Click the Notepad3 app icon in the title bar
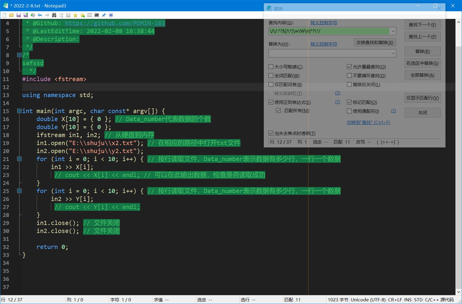 5,6
